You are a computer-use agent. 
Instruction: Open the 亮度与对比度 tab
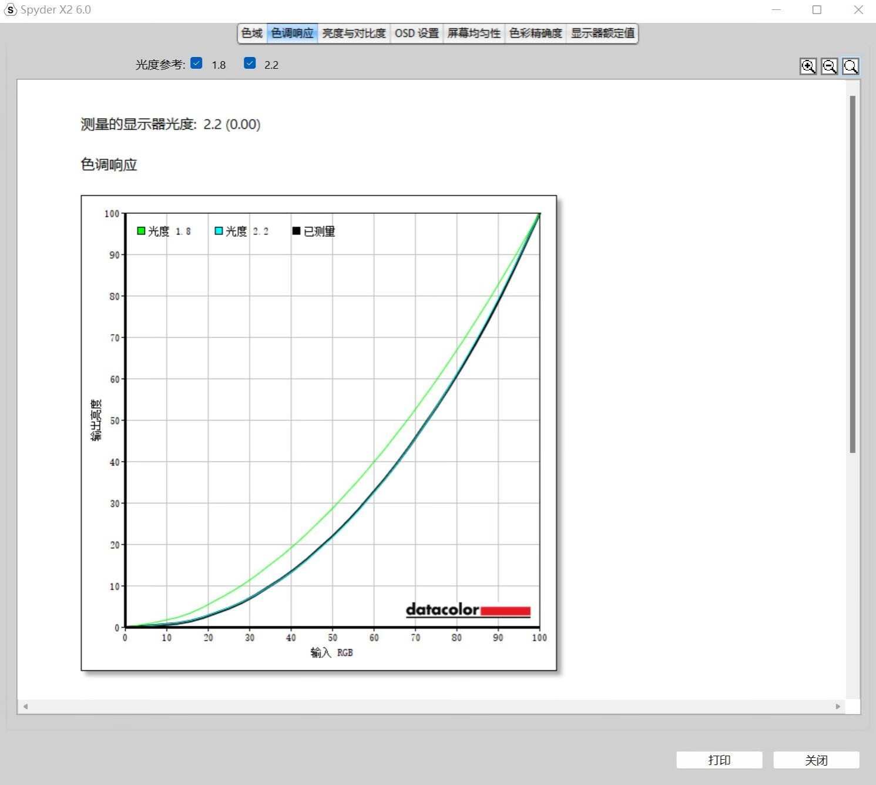point(354,33)
